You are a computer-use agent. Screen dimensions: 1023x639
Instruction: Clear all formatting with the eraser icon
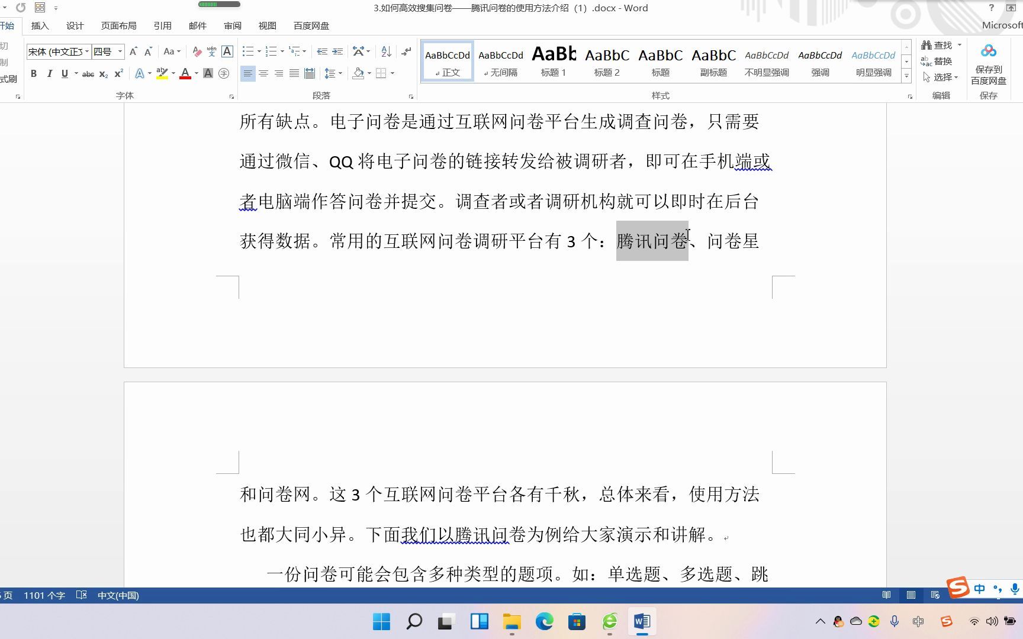197,52
